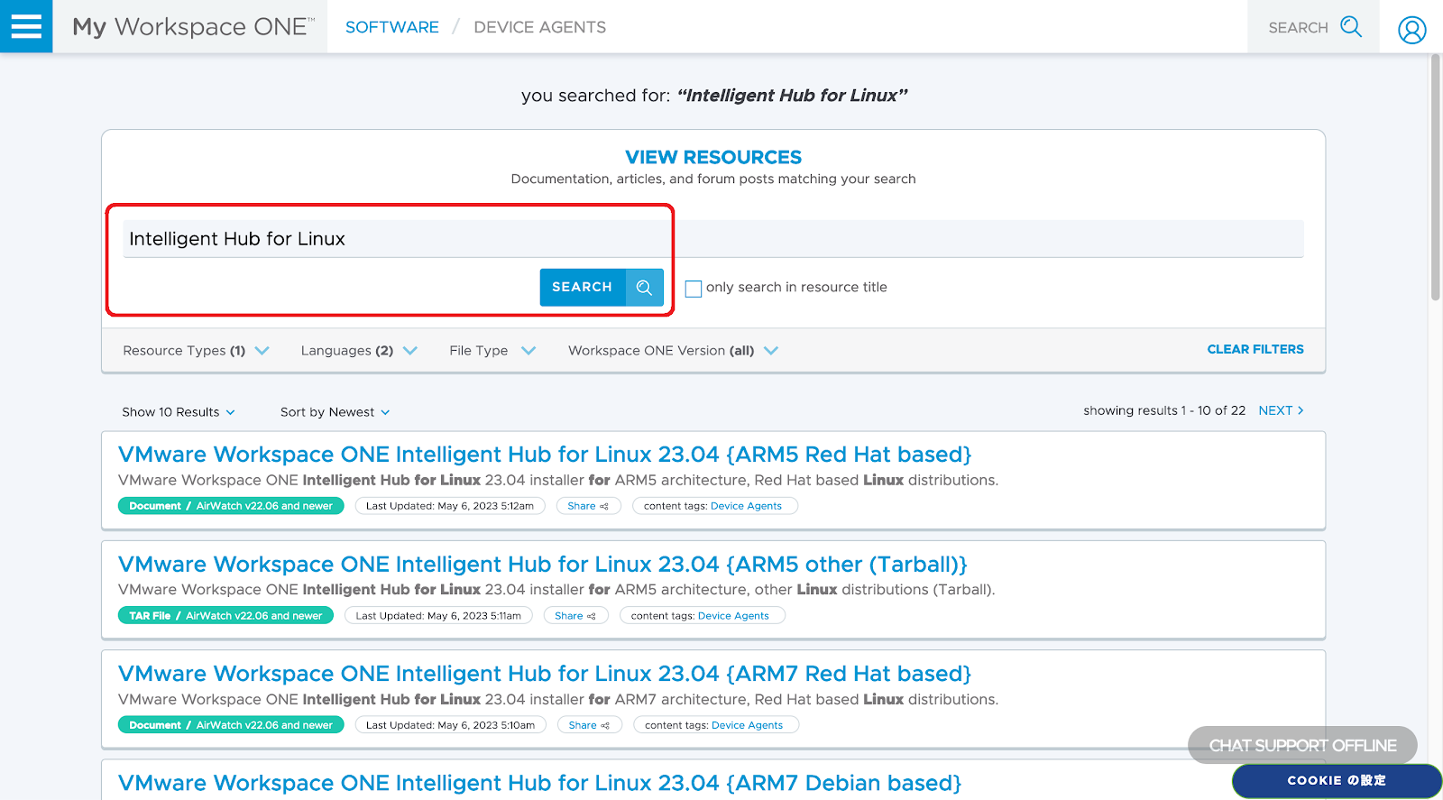Check only search in resource title
The height and width of the screenshot is (800, 1443).
pos(694,289)
